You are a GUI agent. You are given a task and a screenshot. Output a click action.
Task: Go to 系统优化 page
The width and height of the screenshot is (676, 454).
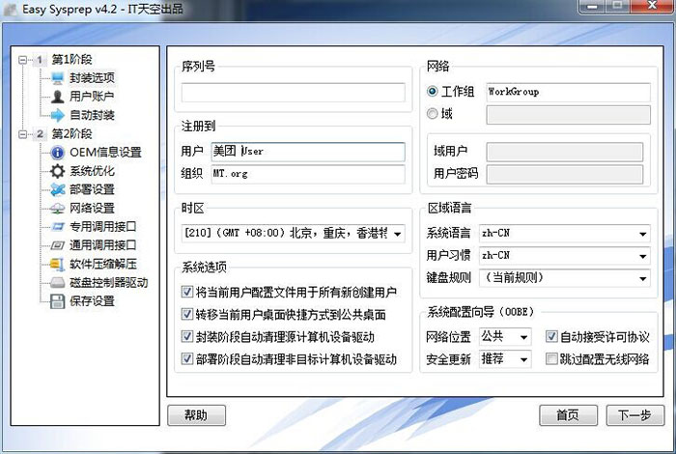coord(92,171)
